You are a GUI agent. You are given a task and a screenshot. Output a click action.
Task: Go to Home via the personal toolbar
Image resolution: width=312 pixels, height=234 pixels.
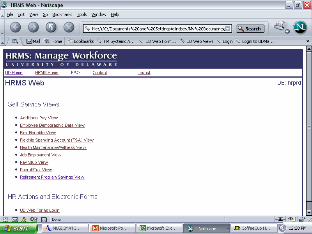coord(53,41)
